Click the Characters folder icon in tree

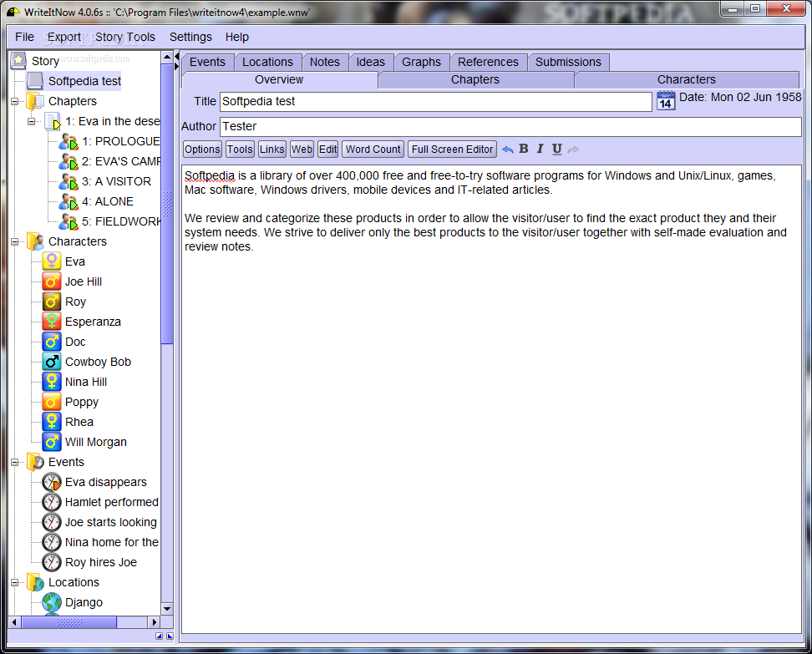click(x=35, y=241)
